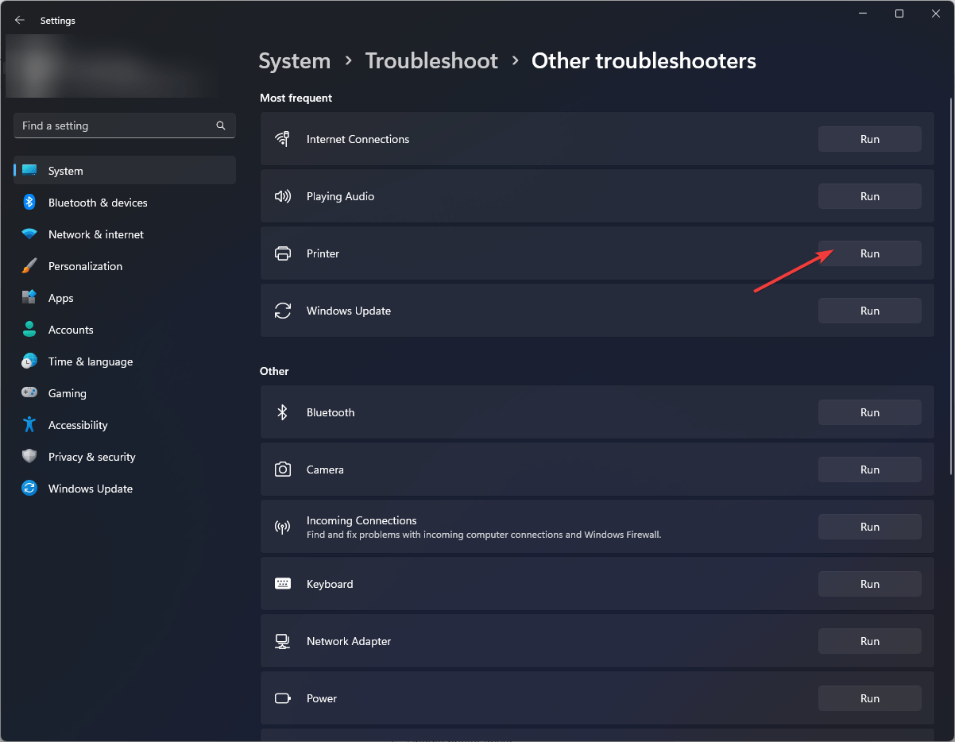The image size is (955, 742).
Task: Click the Incoming Connections antenna icon
Action: click(x=282, y=527)
